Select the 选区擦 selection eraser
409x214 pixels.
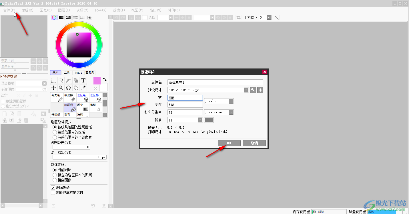pyautogui.click(x=96, y=98)
